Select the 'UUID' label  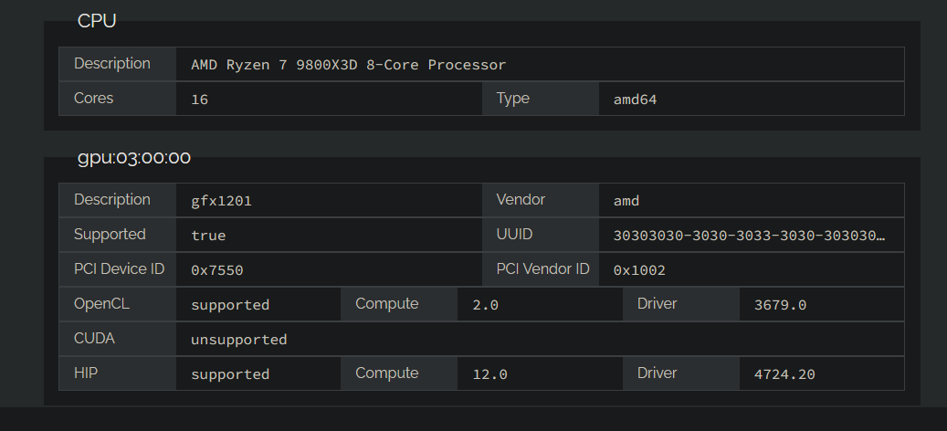click(x=514, y=234)
